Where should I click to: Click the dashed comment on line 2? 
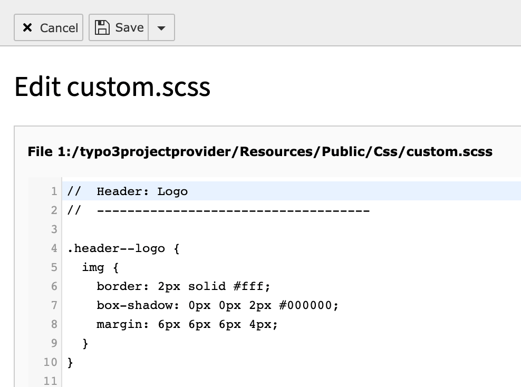click(x=233, y=210)
